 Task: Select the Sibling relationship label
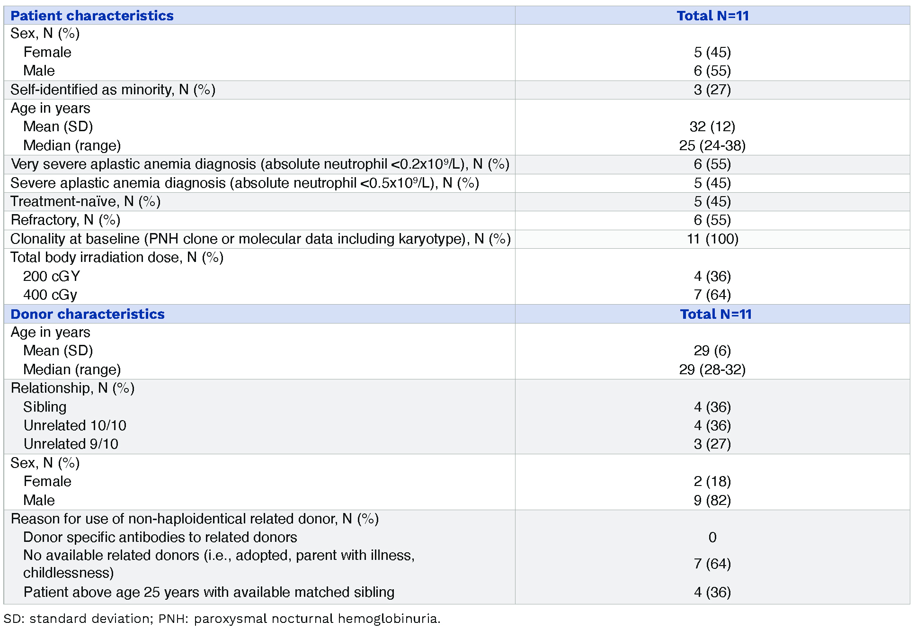(45, 407)
